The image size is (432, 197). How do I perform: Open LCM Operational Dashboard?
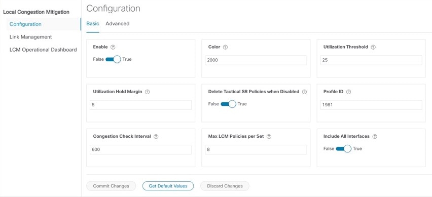[43, 50]
